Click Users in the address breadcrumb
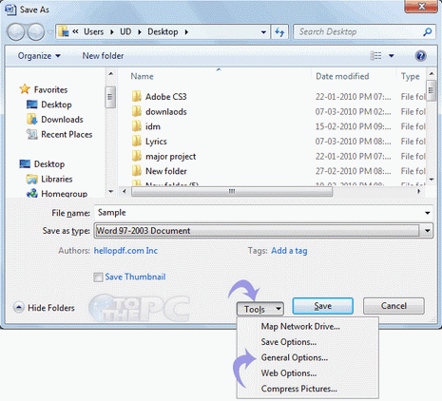The height and width of the screenshot is (401, 442). 93,32
